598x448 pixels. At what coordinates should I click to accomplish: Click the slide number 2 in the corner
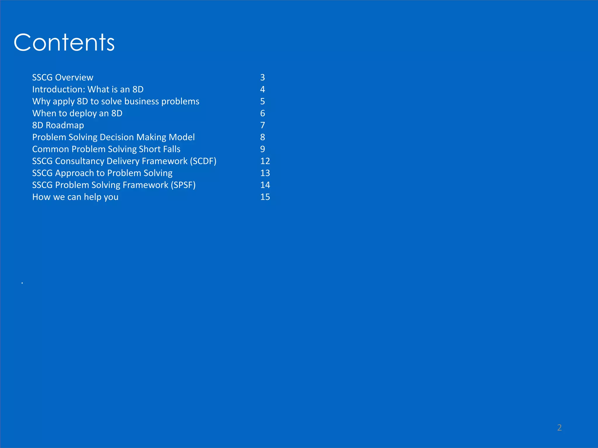pos(559,428)
